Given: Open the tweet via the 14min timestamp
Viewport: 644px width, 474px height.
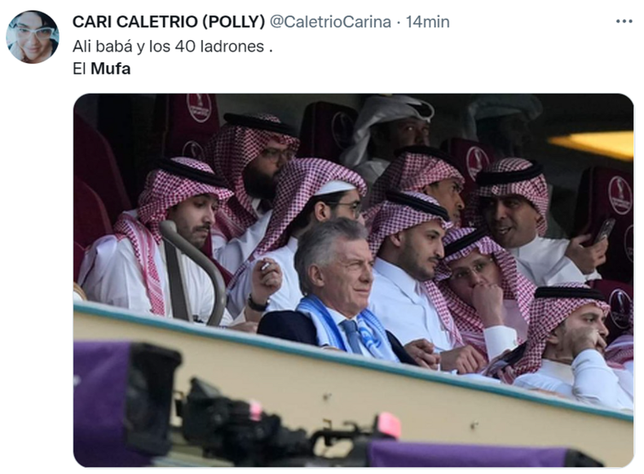Looking at the screenshot, I should (x=427, y=22).
